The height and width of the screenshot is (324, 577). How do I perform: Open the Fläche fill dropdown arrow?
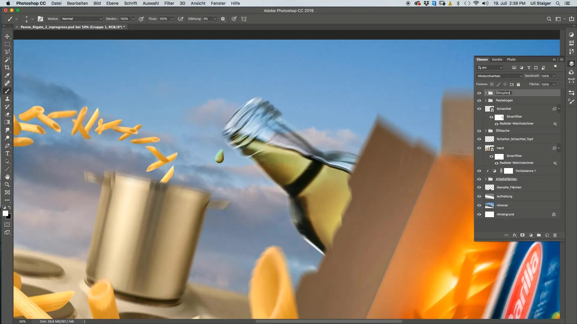tap(554, 84)
